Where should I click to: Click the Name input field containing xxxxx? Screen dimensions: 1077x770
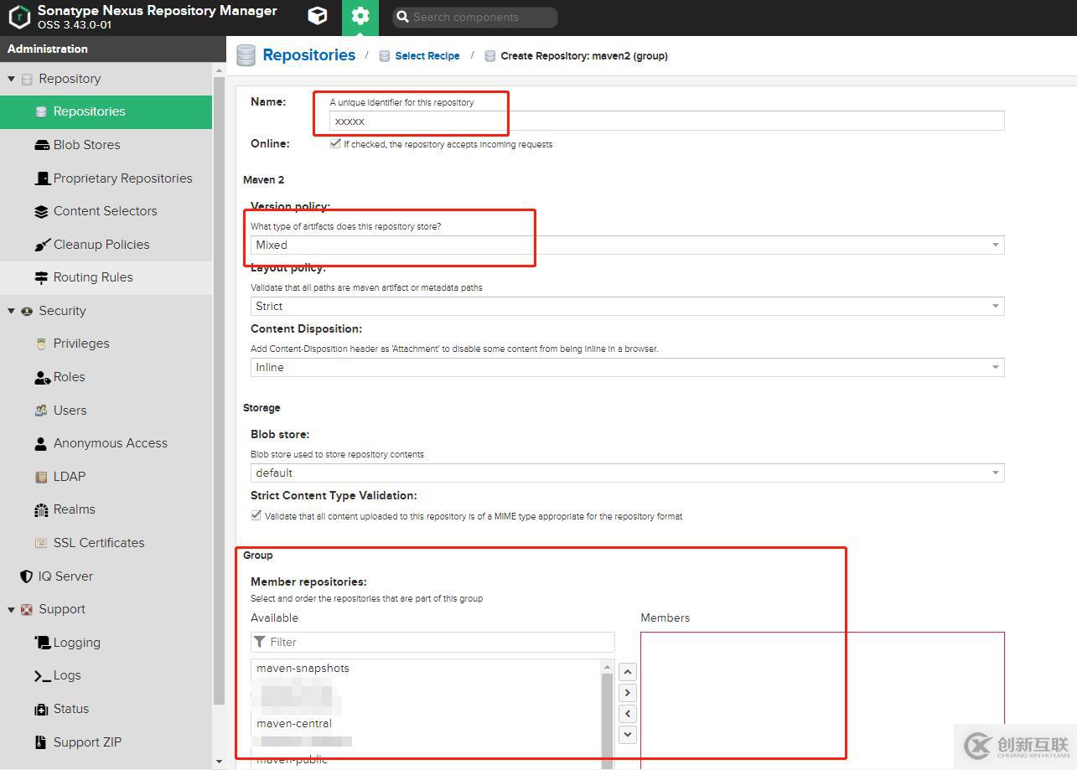(667, 121)
